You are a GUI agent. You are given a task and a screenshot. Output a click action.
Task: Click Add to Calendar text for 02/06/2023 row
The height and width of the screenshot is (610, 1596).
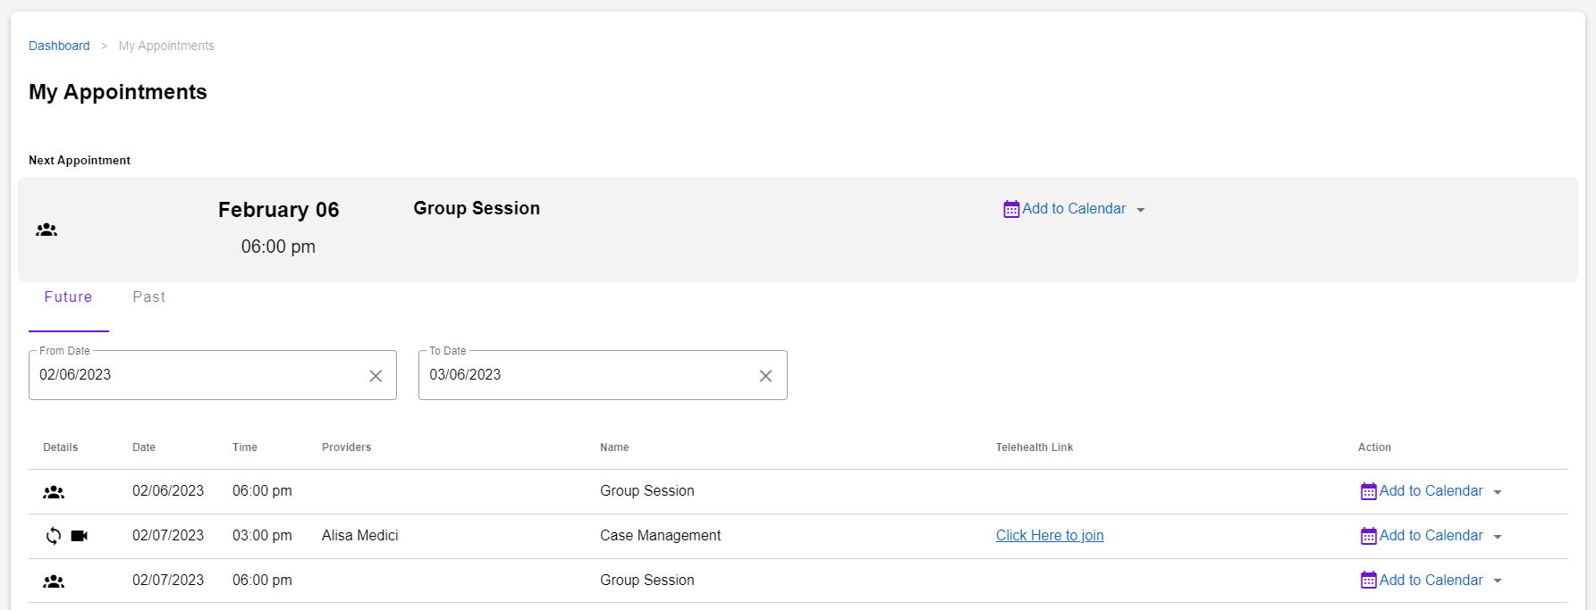click(1431, 491)
